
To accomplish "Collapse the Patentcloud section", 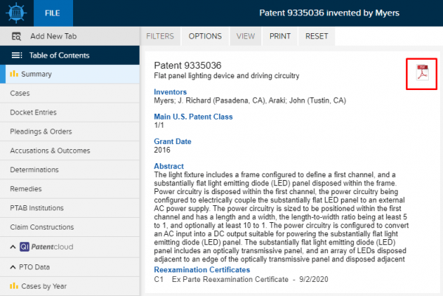I will (x=13, y=247).
